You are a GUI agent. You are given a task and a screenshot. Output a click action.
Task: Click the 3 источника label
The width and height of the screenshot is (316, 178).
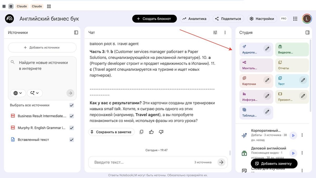(x=203, y=162)
